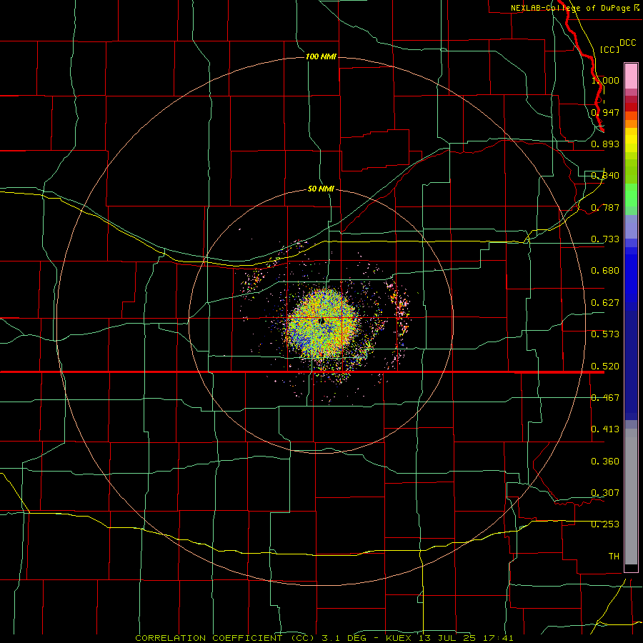Click the 1.000 legend value
Screen dimensions: 643x643
click(x=605, y=80)
